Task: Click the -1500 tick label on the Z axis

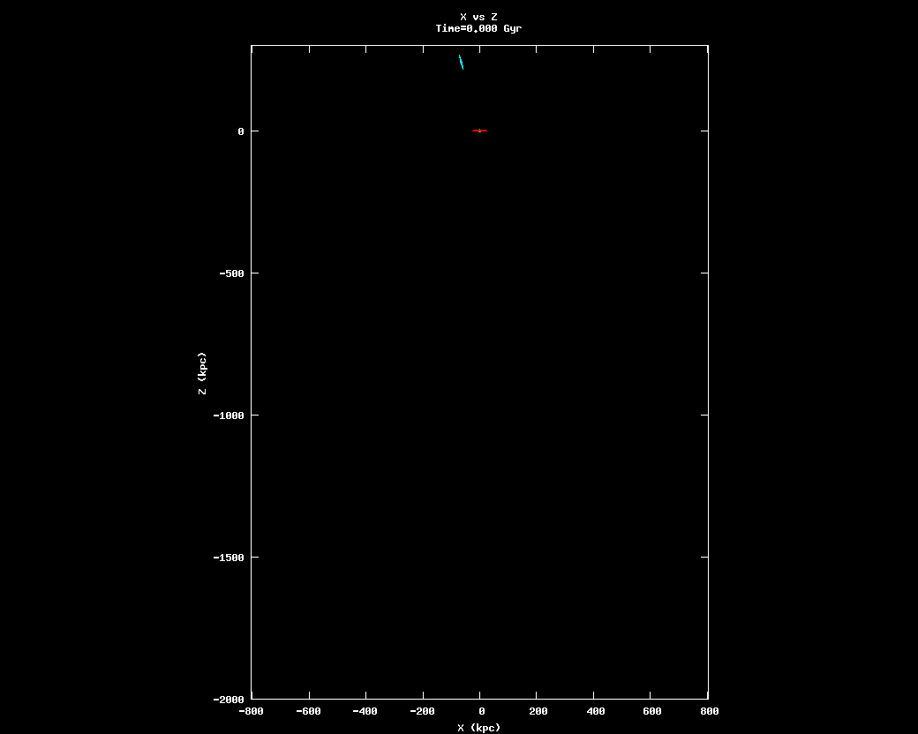Action: 229,558
